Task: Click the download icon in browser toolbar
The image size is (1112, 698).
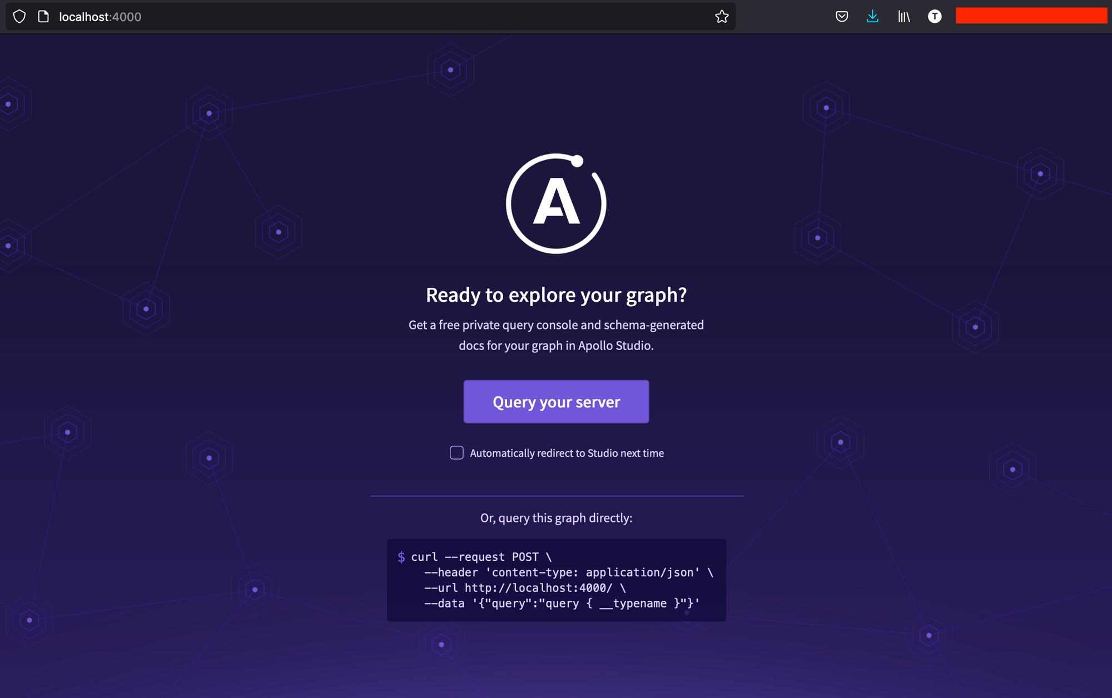Action: [873, 15]
